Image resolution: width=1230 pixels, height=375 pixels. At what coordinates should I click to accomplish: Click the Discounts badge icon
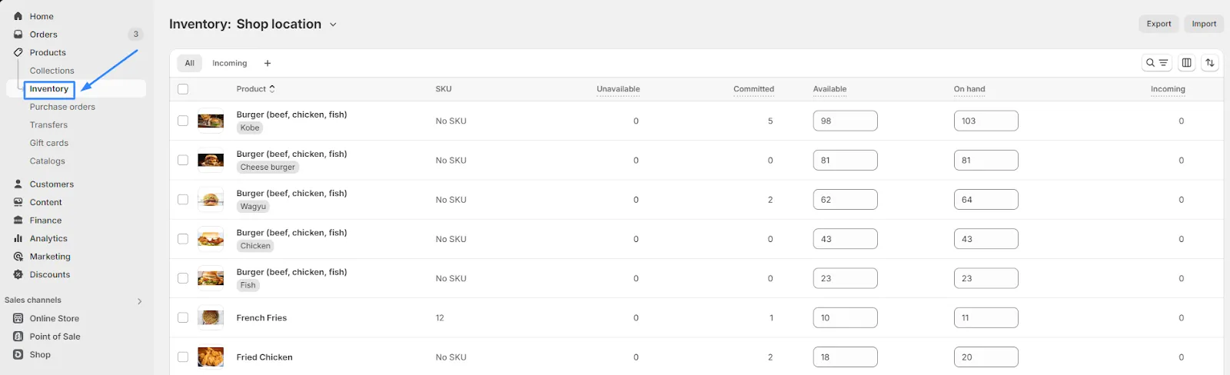[x=18, y=274]
